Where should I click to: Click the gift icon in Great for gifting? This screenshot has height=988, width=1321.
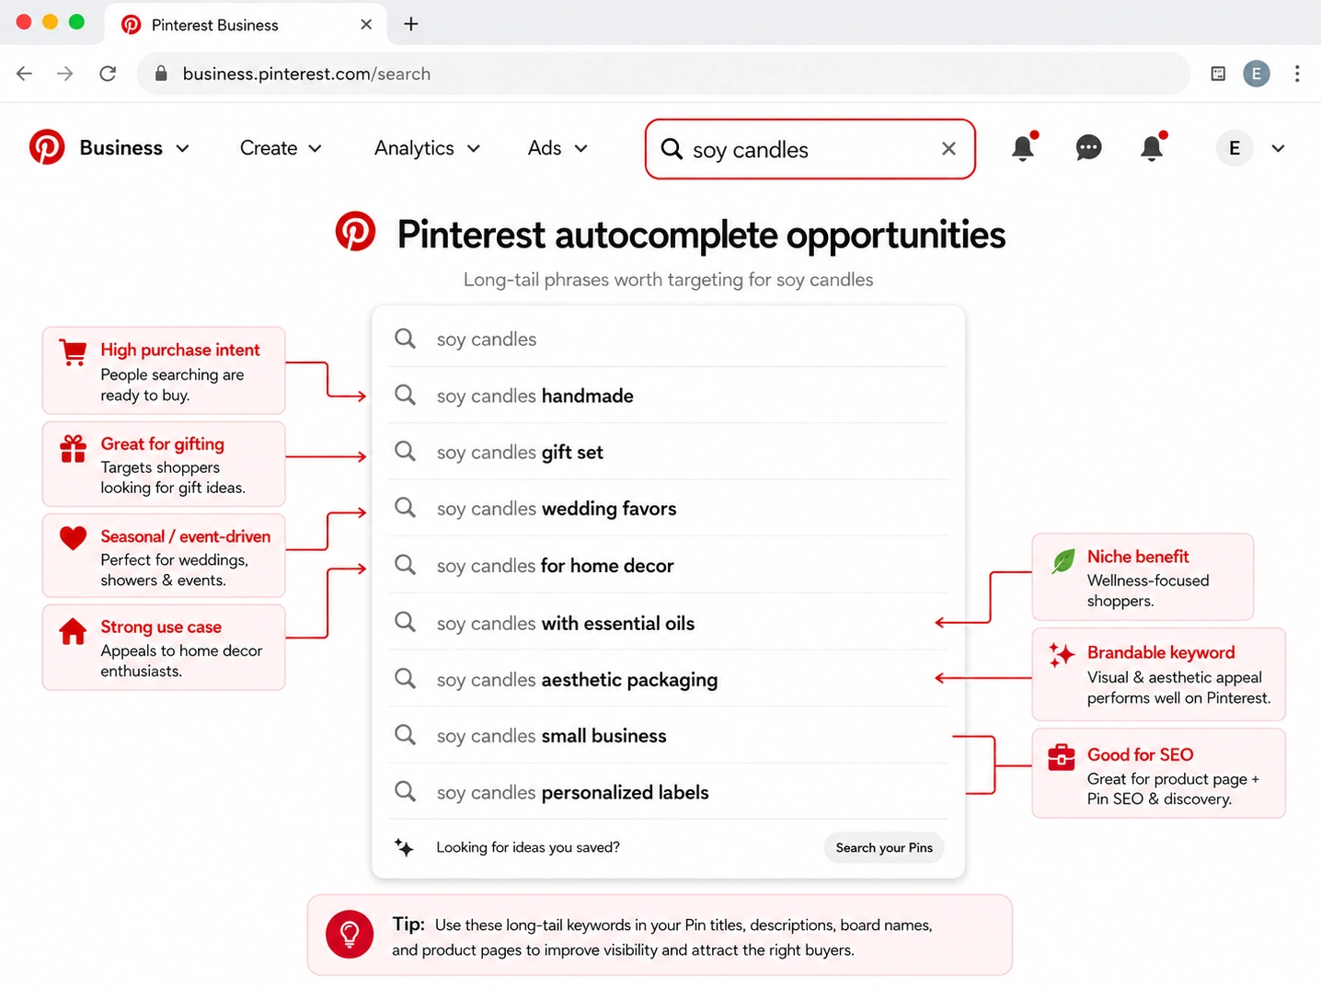[x=73, y=448]
